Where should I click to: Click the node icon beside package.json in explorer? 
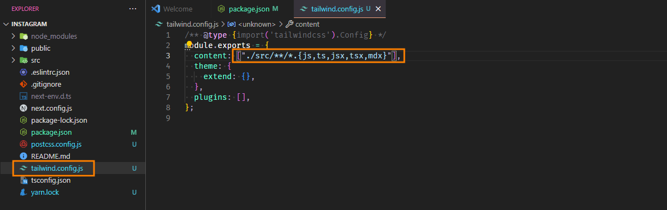[x=23, y=132]
